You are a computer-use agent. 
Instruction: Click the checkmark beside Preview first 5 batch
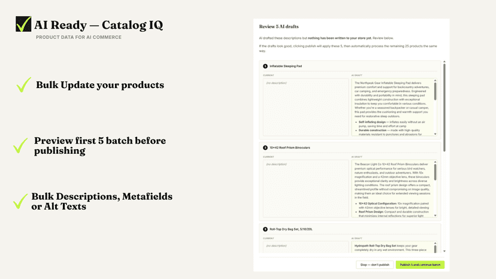pos(20,145)
